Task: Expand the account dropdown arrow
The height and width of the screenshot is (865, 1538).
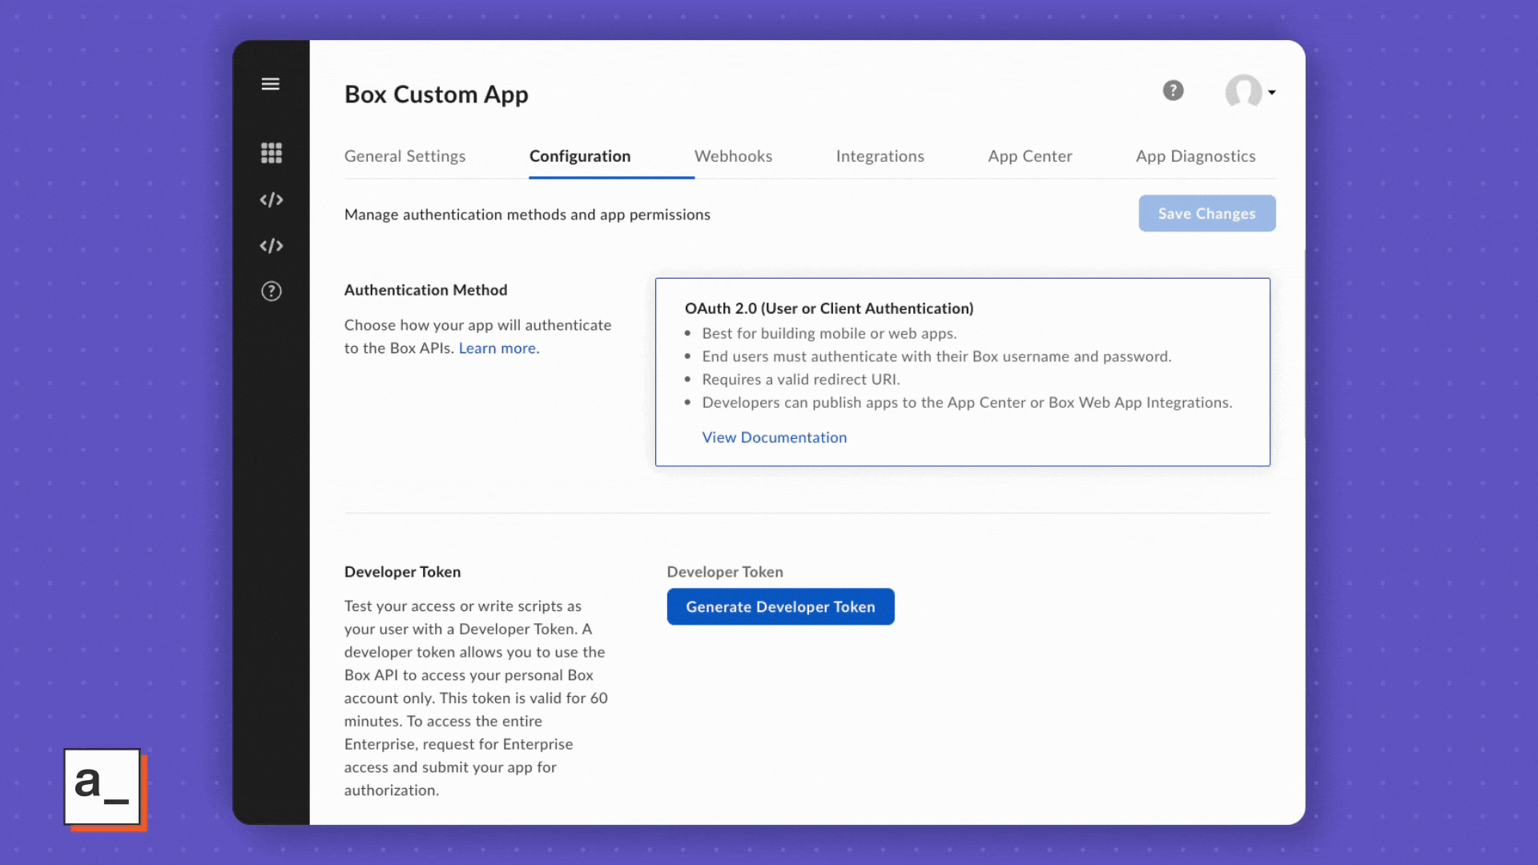Action: coord(1272,92)
